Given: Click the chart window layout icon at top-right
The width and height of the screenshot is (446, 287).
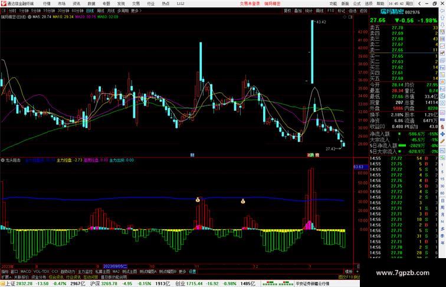Looking at the screenshot, I should pyautogui.click(x=350, y=17).
